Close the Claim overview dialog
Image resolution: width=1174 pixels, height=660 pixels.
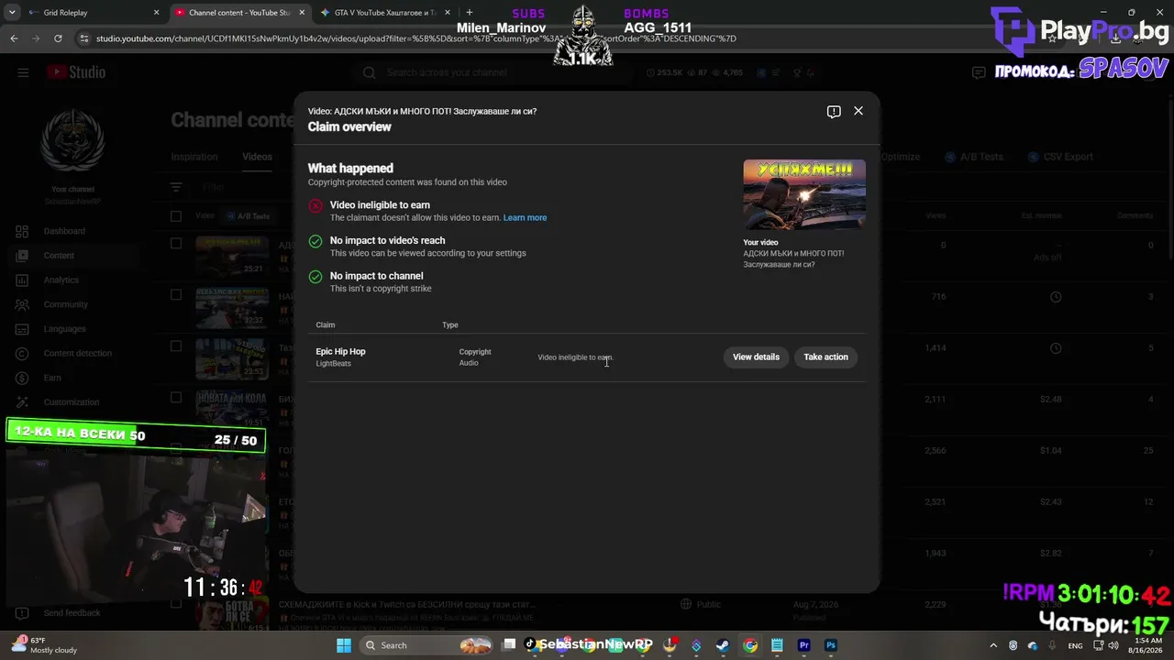[x=858, y=111]
